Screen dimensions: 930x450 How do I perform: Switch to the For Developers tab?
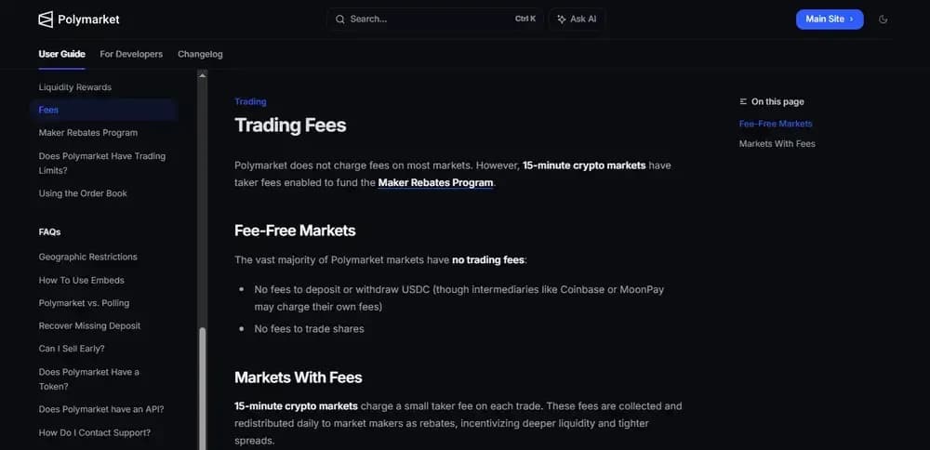tap(131, 54)
